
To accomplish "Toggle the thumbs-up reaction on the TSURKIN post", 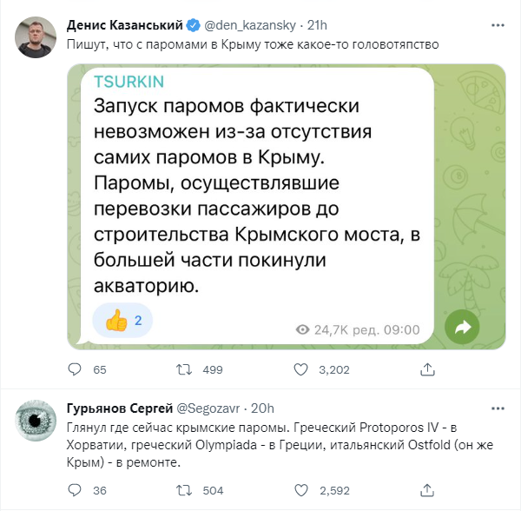I will [x=129, y=320].
